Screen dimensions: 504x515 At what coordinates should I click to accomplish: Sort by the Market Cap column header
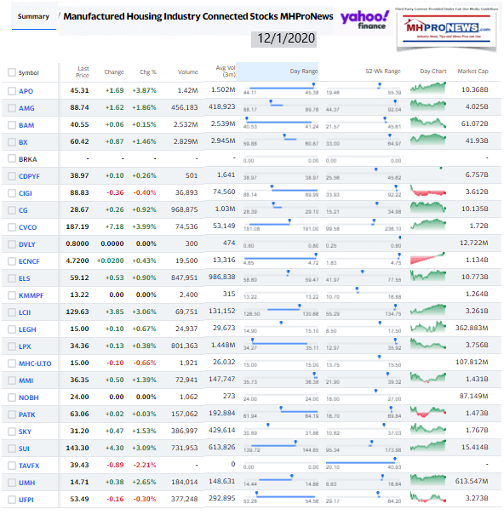(472, 72)
